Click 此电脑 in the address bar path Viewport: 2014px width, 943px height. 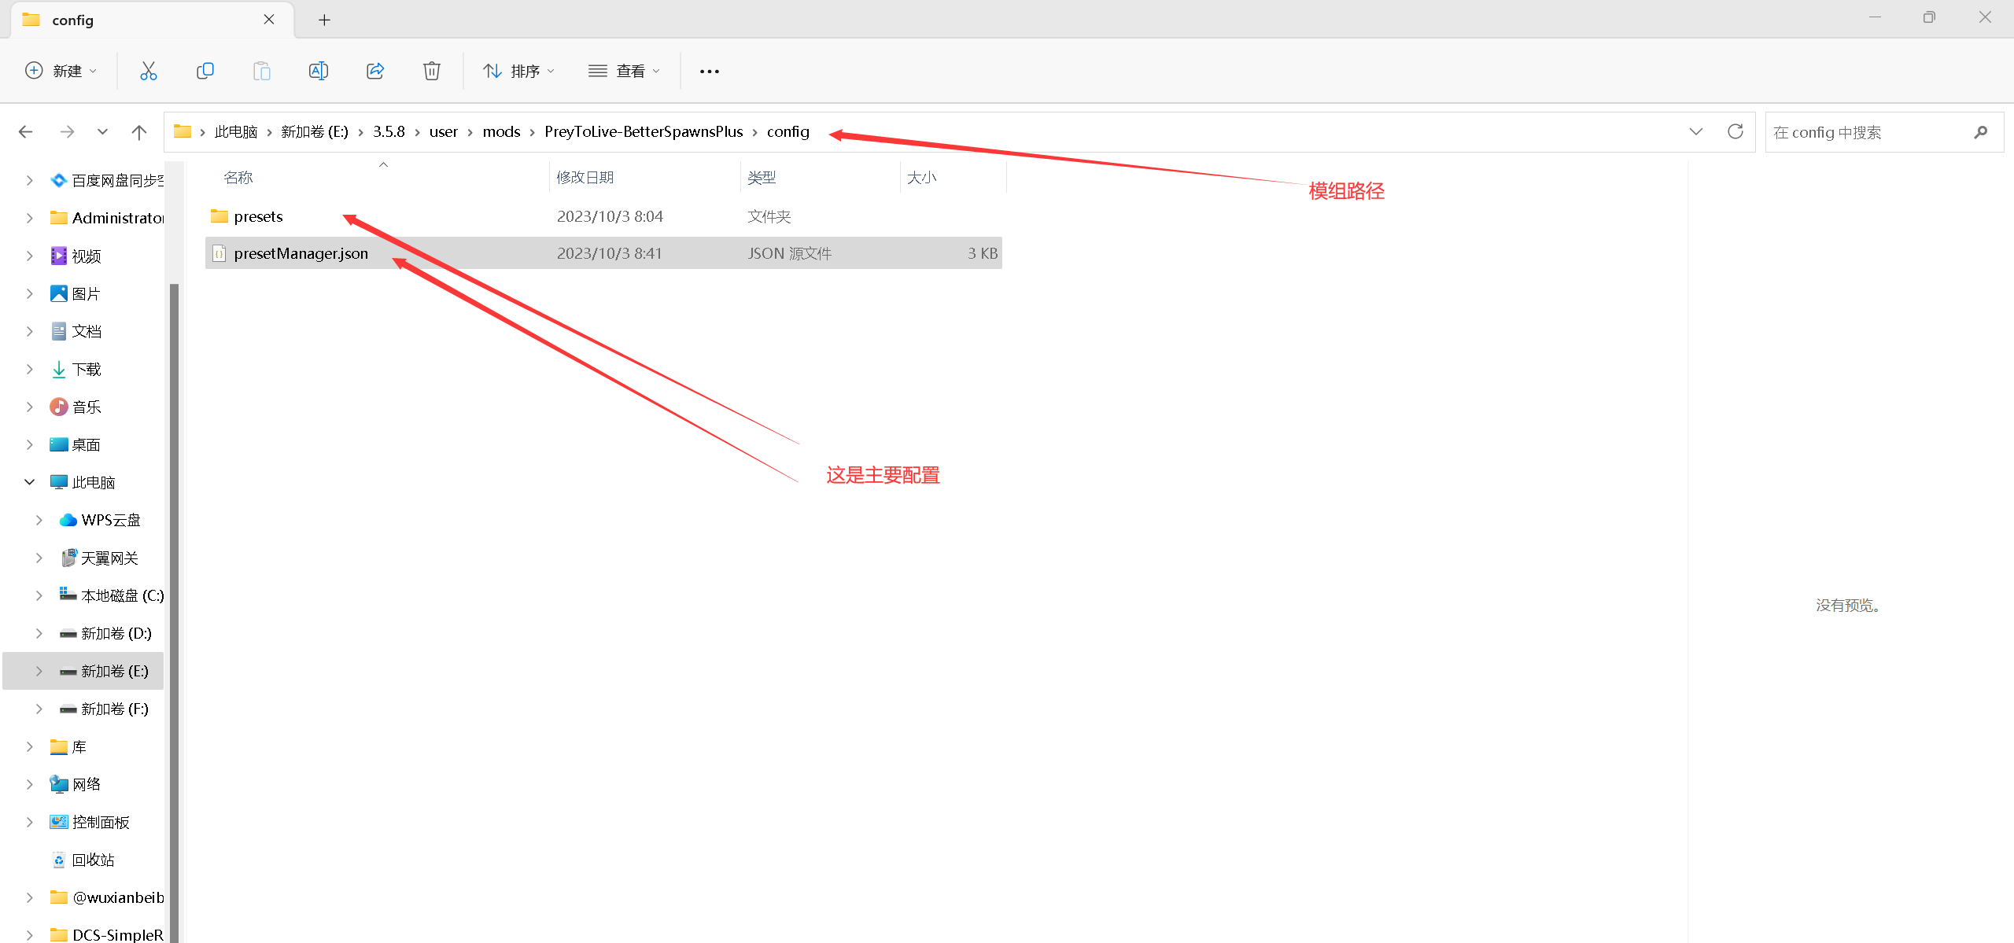point(236,132)
